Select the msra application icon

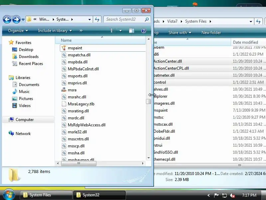pyautogui.click(x=64, y=90)
